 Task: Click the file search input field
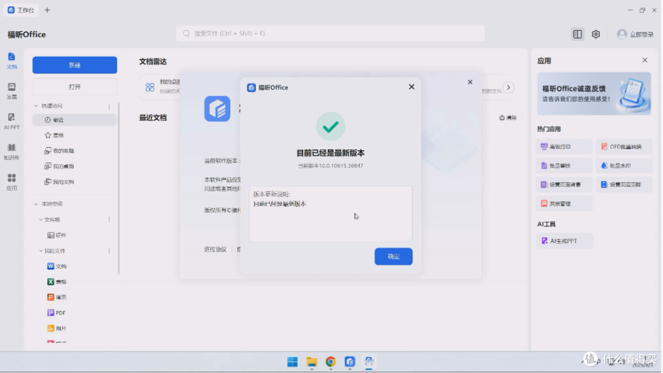pos(331,33)
